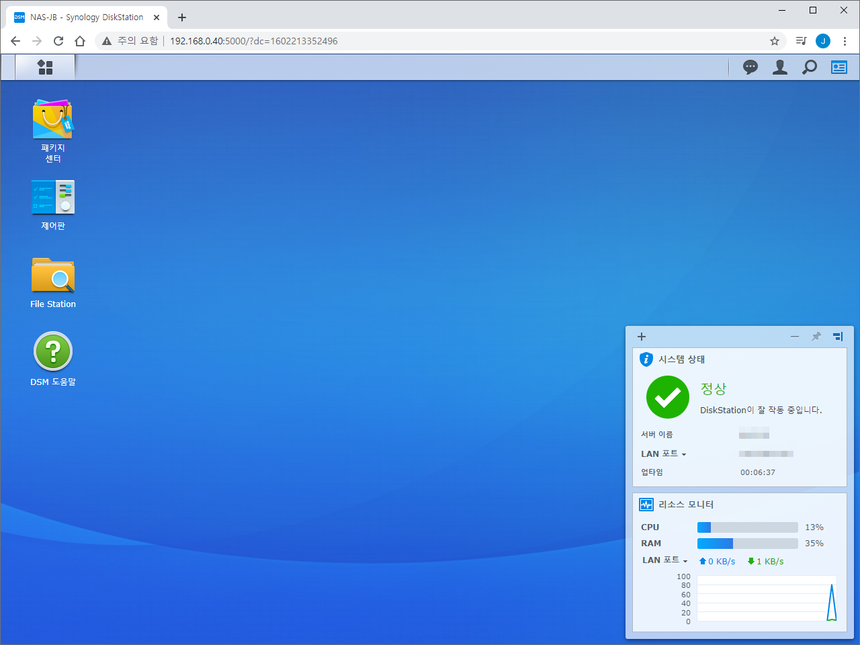Click upload speed 0 KB/s
The width and height of the screenshot is (860, 645).
point(718,562)
